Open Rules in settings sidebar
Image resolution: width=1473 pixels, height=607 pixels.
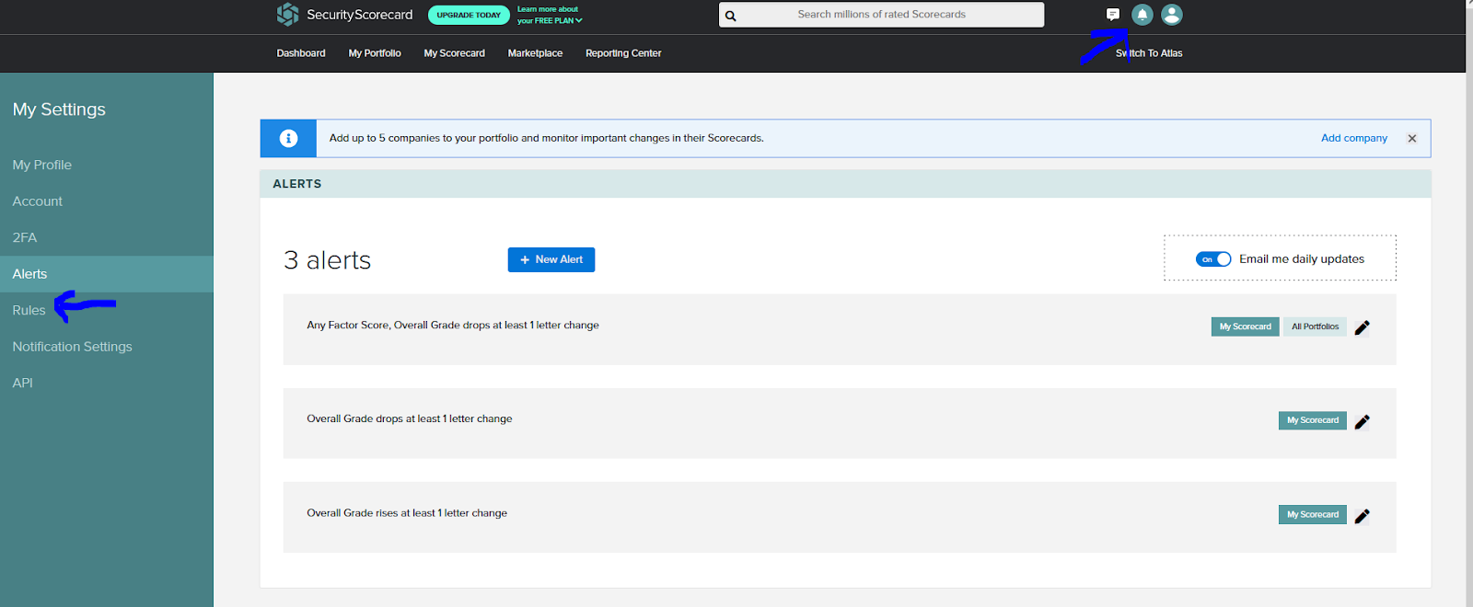[29, 311]
